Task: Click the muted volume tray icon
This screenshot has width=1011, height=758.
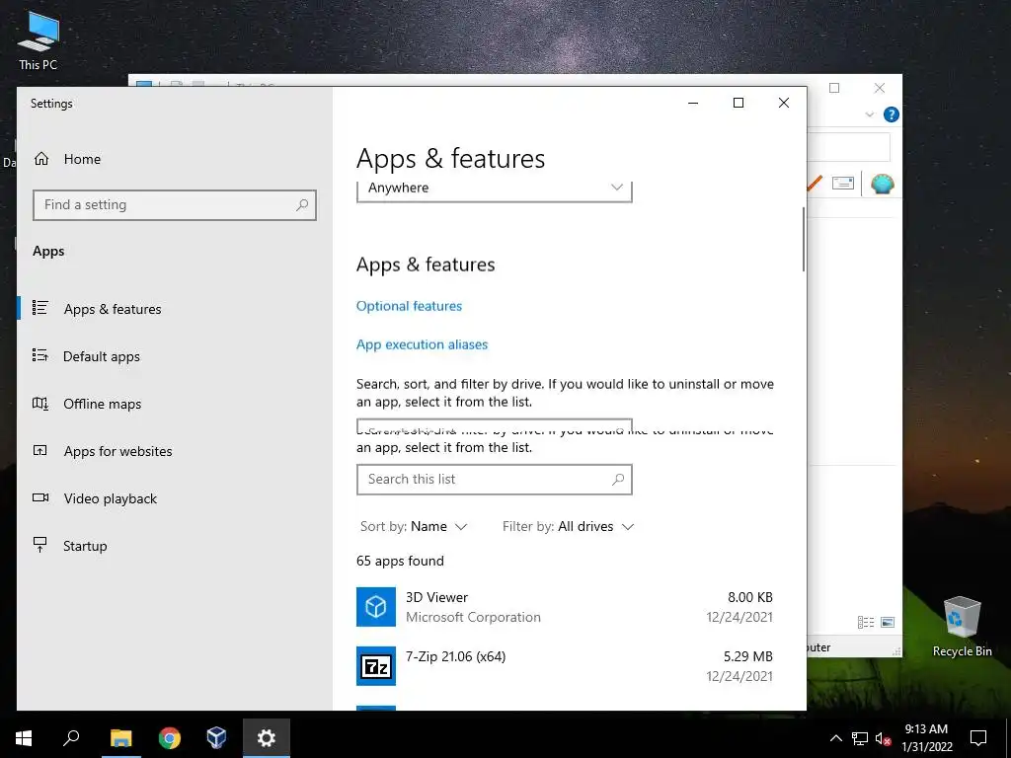Action: click(x=884, y=738)
